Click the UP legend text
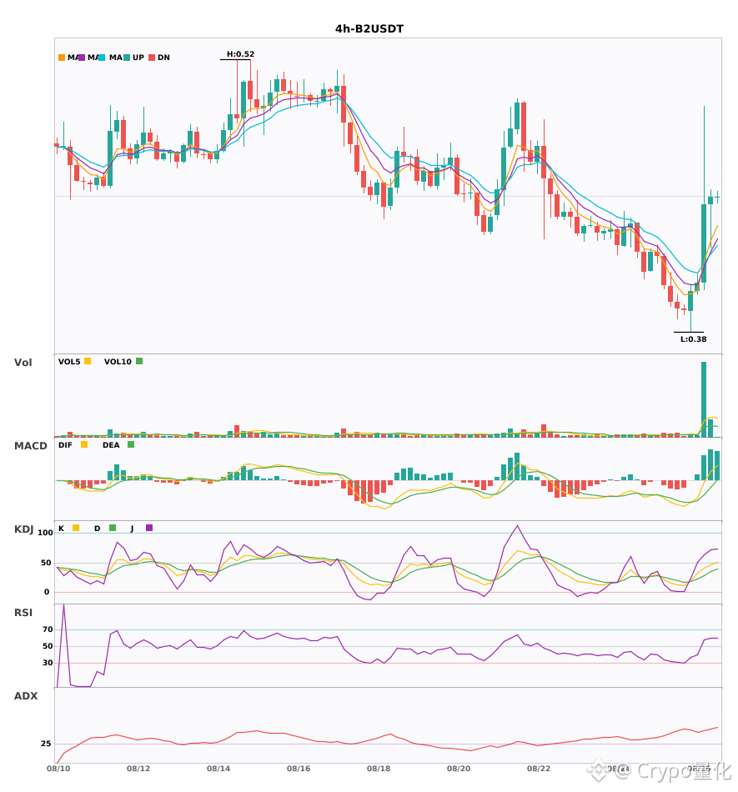The width and height of the screenshot is (738, 792). (138, 58)
